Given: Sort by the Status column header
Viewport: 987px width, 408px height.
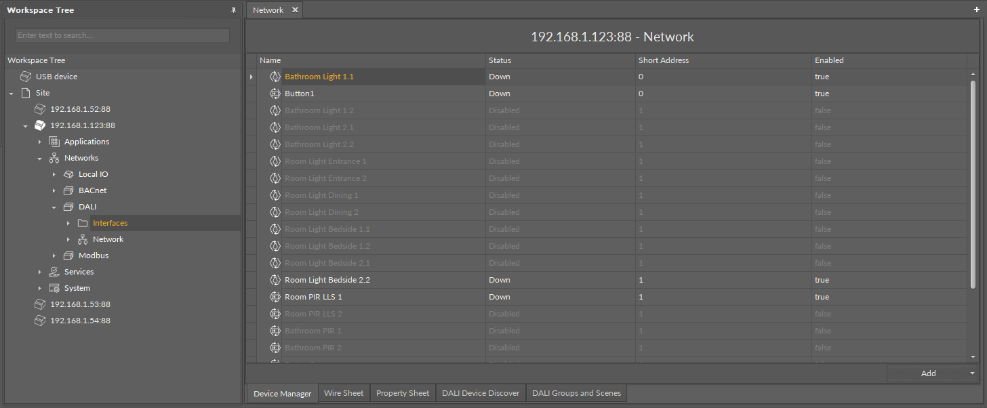Looking at the screenshot, I should pyautogui.click(x=561, y=60).
